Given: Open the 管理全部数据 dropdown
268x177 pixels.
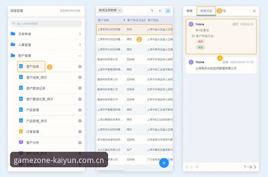Looking at the screenshot, I should point(110,10).
